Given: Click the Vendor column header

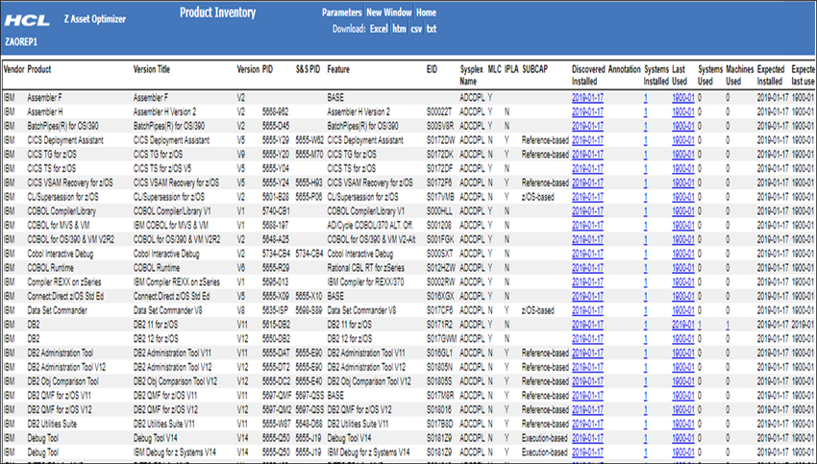Looking at the screenshot, I should pyautogui.click(x=14, y=69).
